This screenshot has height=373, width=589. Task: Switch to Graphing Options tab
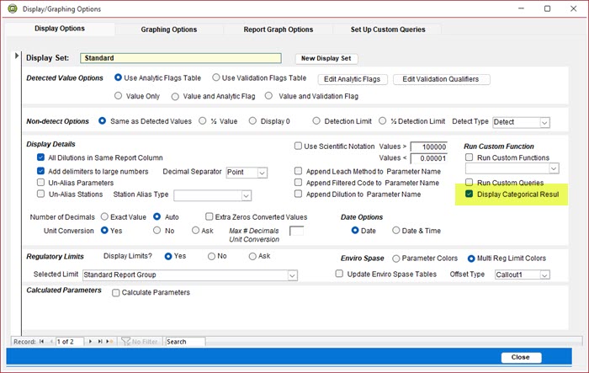[168, 29]
